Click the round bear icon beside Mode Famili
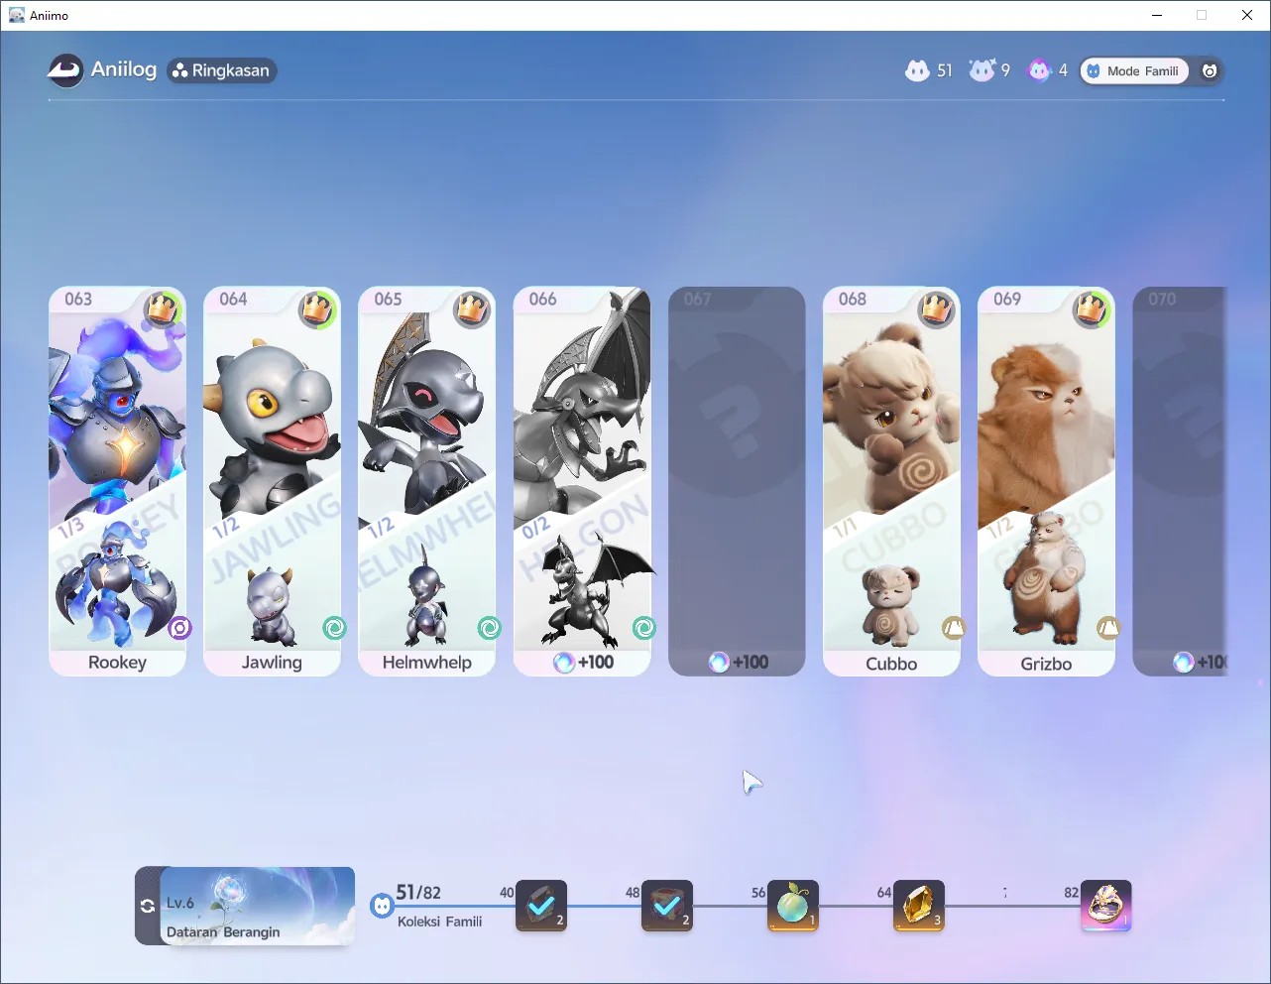The image size is (1271, 984). tap(1210, 70)
